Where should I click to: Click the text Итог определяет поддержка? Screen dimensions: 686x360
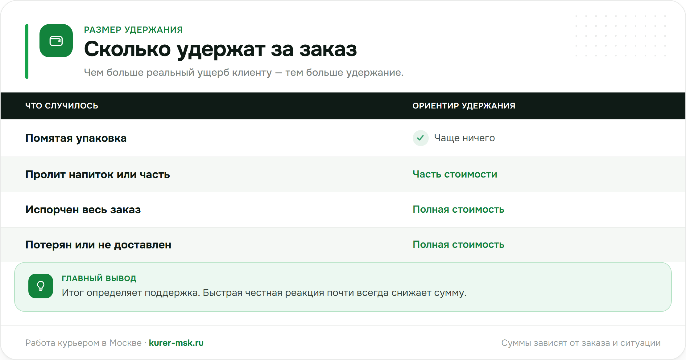coord(131,293)
